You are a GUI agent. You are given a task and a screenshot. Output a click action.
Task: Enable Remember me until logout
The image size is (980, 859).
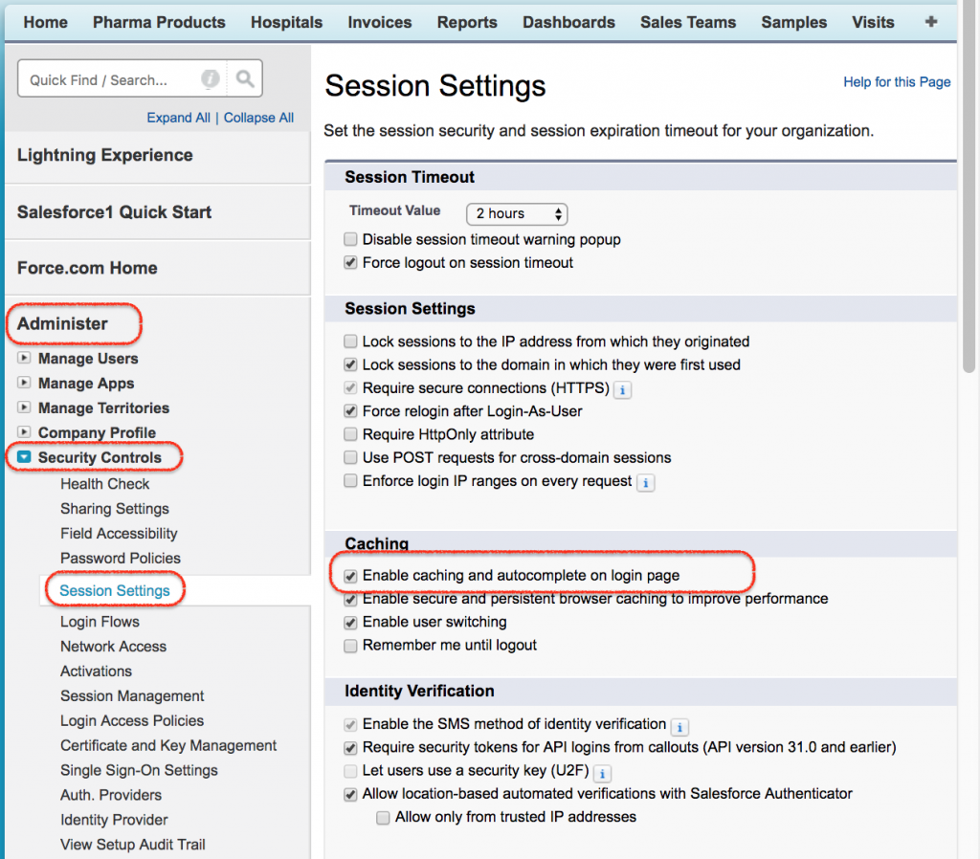tap(351, 645)
